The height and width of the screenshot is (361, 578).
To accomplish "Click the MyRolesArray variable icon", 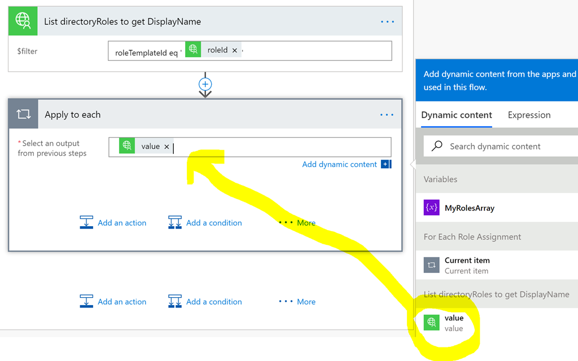I will (431, 208).
